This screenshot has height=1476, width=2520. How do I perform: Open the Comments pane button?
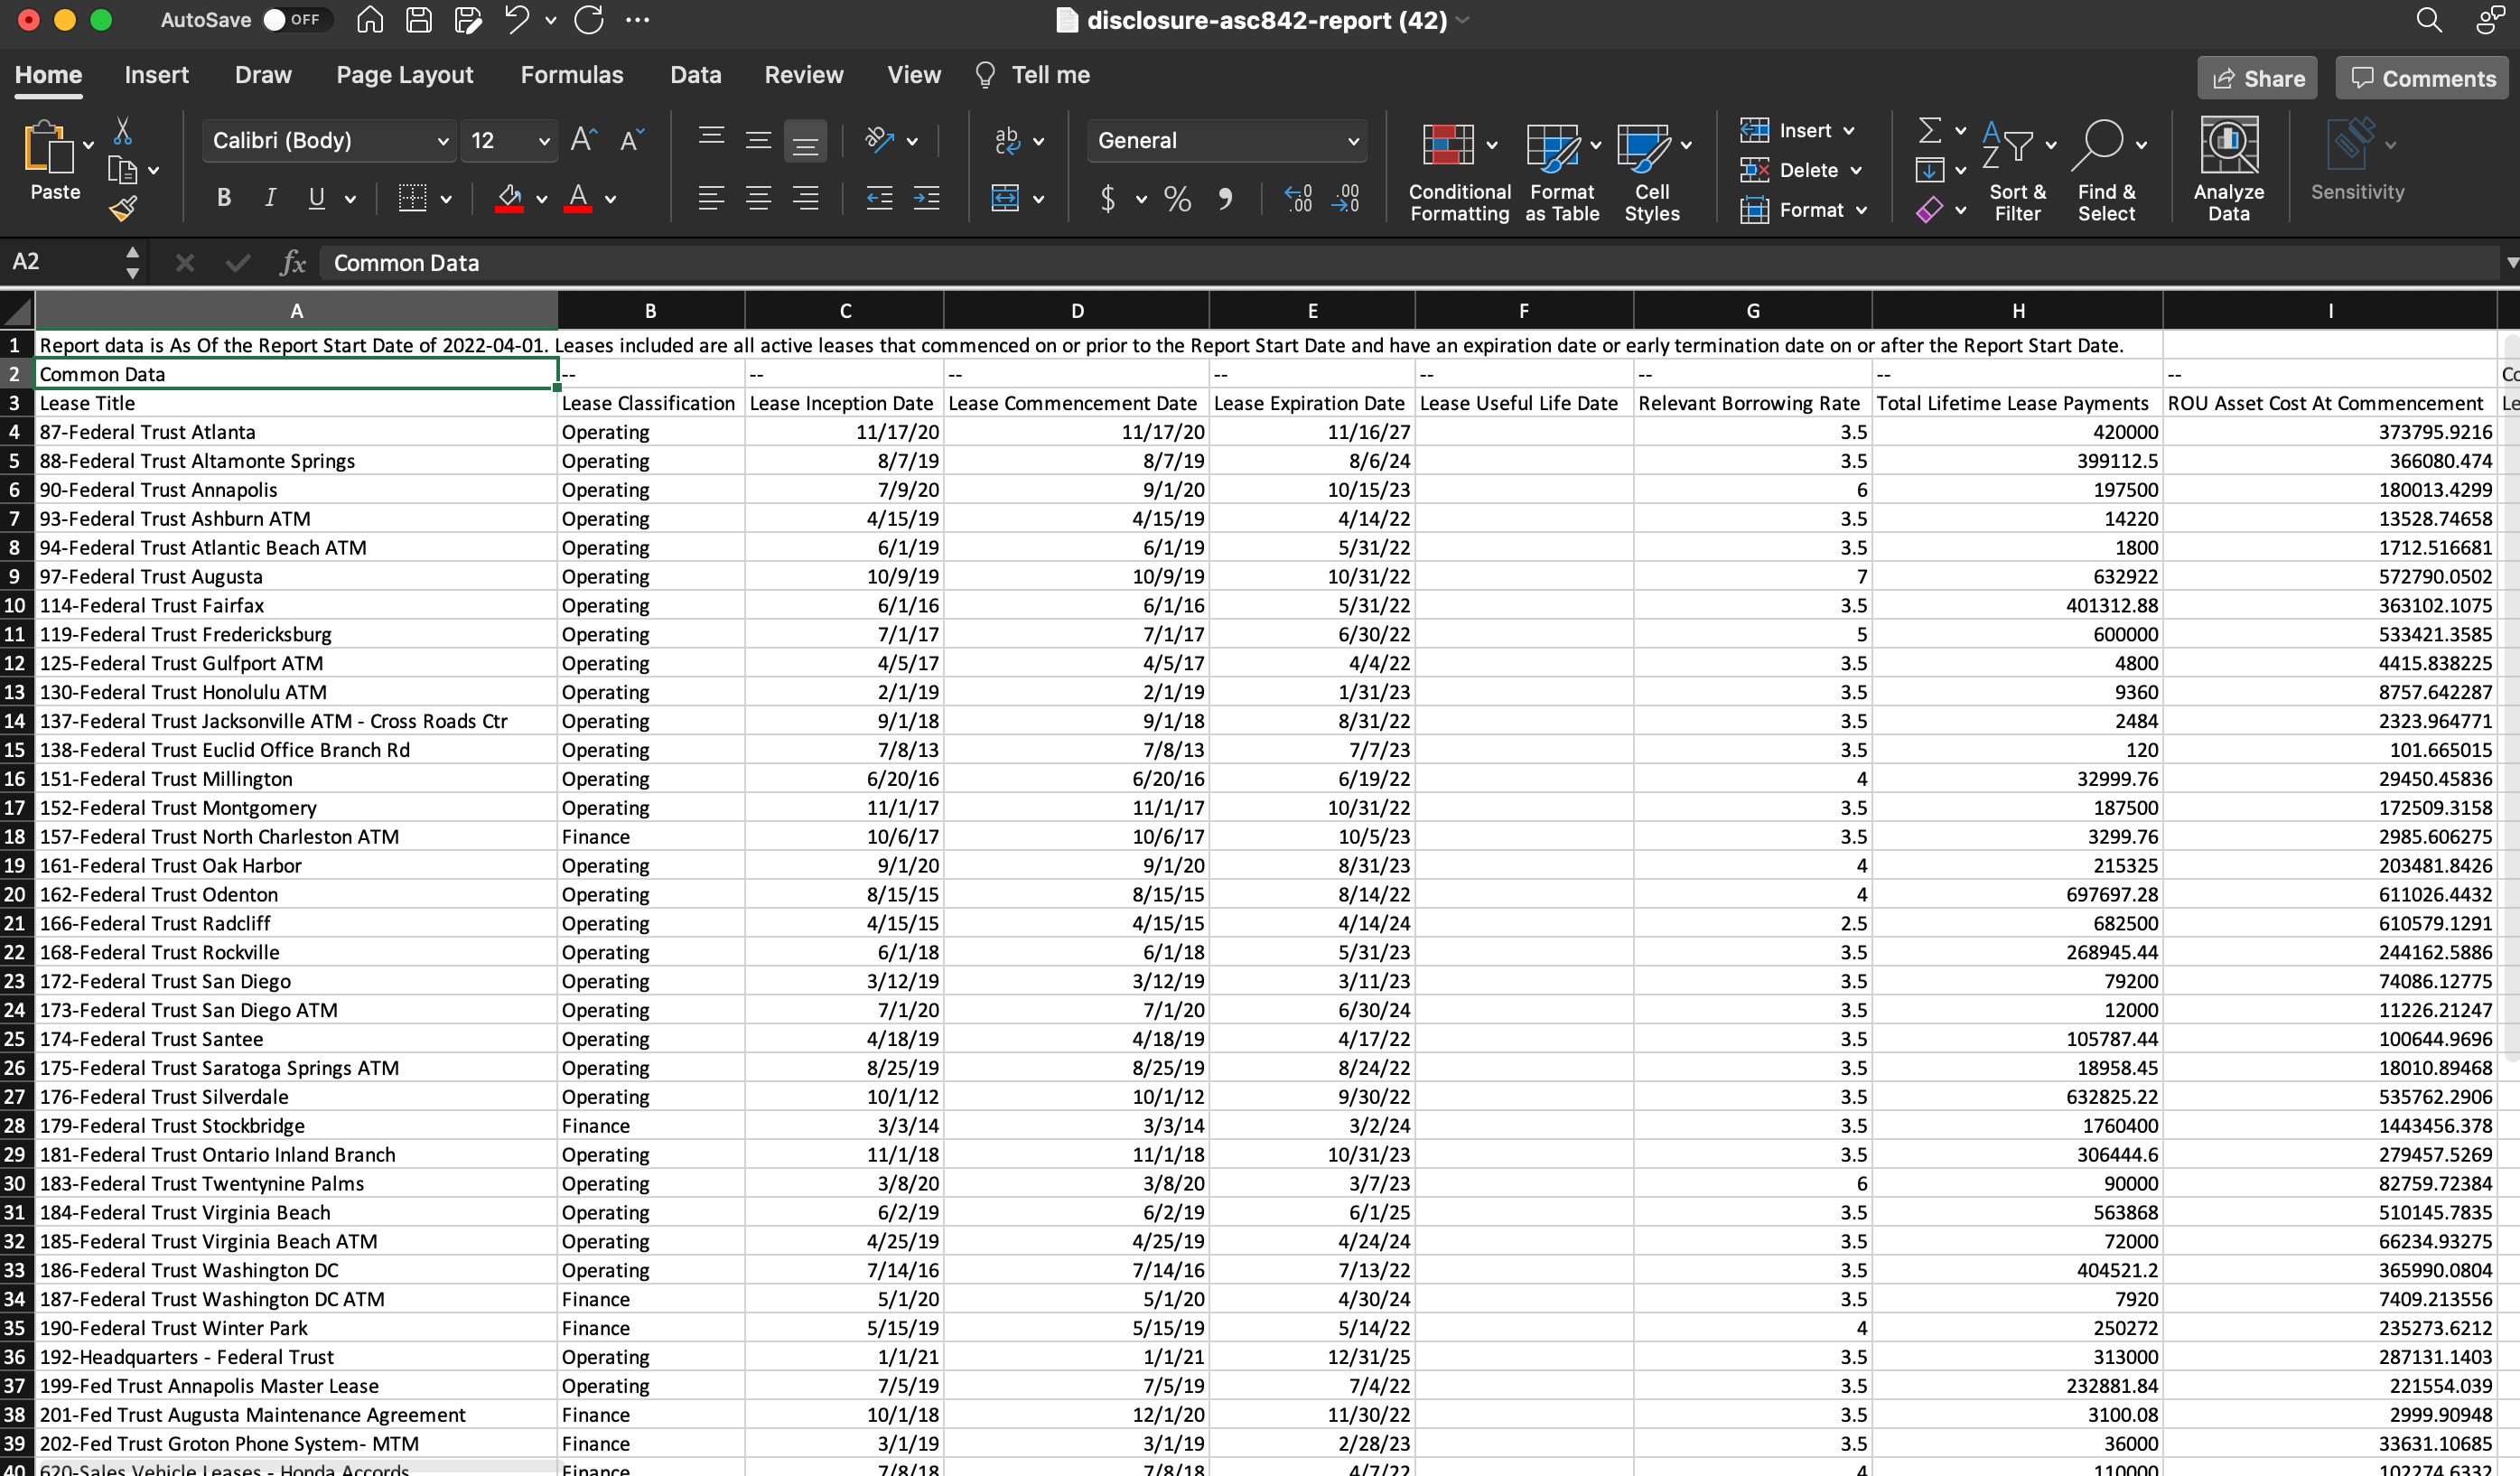point(2422,78)
